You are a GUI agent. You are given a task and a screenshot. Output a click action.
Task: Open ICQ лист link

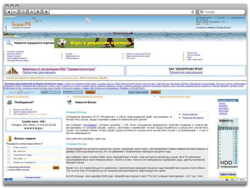[x=130, y=58]
